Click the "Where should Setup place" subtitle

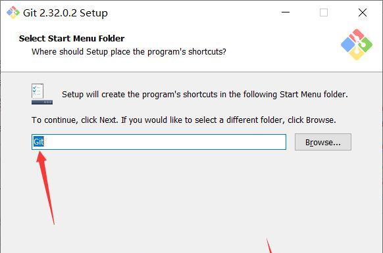(129, 52)
